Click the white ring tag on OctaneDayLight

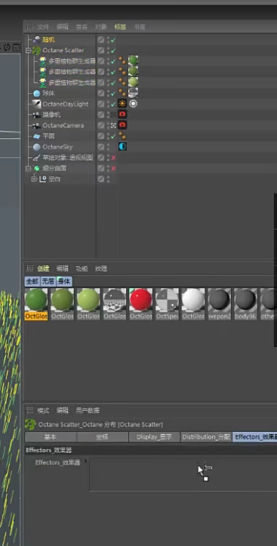click(x=133, y=104)
